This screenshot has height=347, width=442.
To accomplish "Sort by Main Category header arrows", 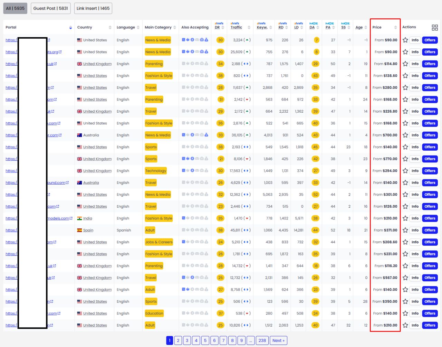I will [175, 28].
